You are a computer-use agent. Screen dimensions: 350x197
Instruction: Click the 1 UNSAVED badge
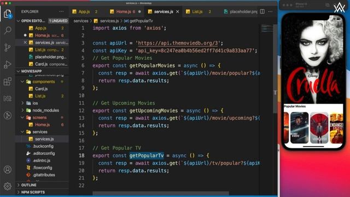(58, 21)
